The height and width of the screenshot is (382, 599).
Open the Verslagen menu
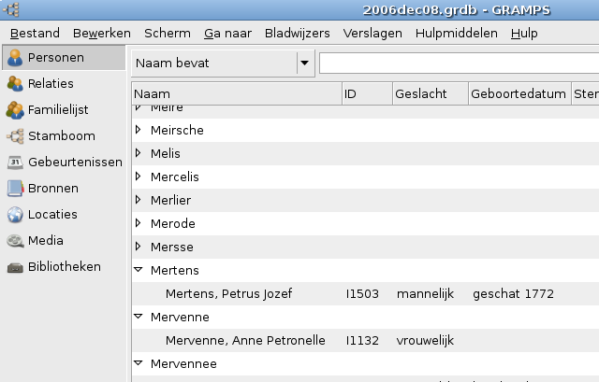tap(373, 33)
